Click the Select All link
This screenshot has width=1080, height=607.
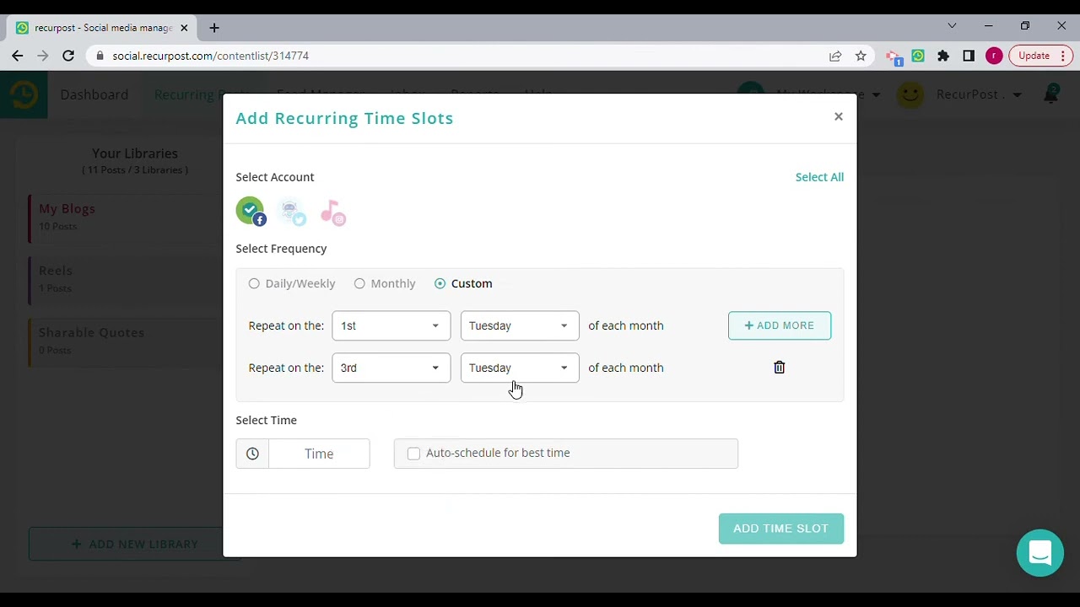coord(819,177)
